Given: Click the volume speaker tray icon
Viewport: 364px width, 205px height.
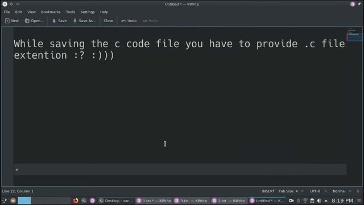Looking at the screenshot, I should [319, 200].
